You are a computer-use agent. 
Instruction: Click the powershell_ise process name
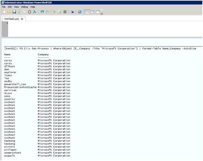[x=15, y=84]
